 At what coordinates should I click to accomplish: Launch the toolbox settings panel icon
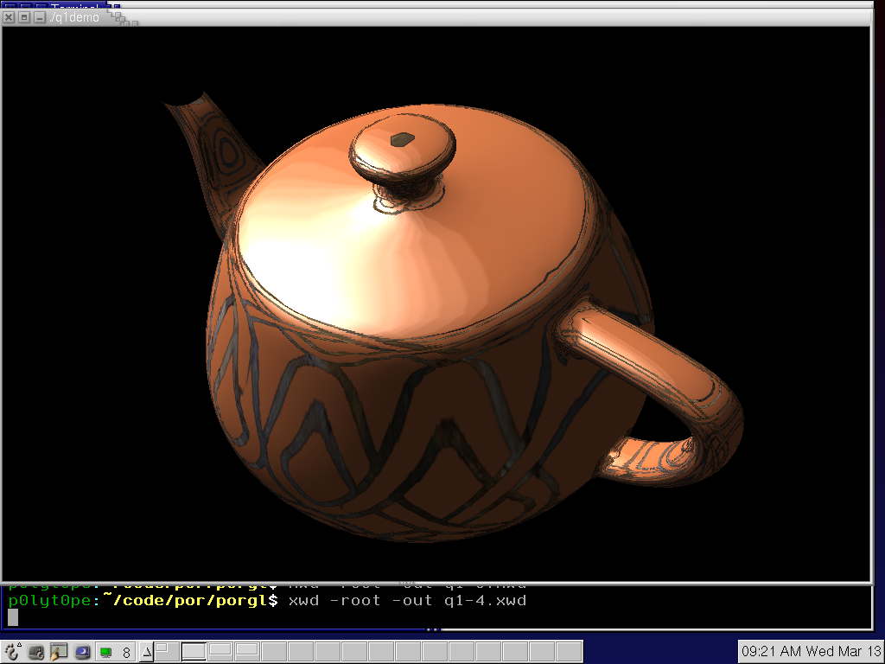tap(36, 652)
